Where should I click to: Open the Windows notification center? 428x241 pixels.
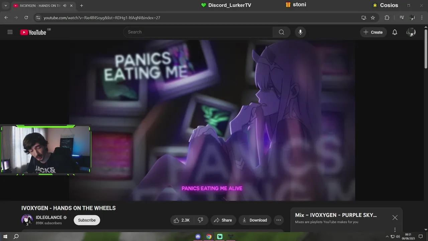point(421,237)
